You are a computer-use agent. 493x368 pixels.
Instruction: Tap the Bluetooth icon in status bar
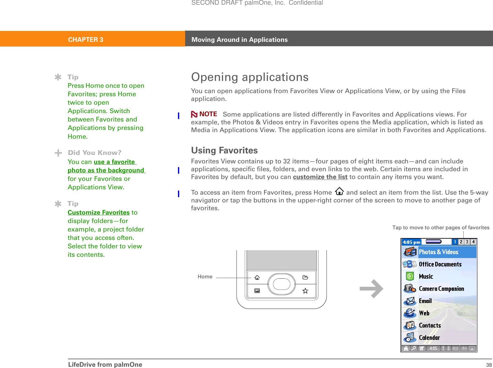(x=449, y=348)
